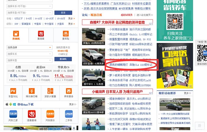Expand the 选择车系(可不选) dropdown
Screen dimensions: 207x132
(x=30, y=6)
